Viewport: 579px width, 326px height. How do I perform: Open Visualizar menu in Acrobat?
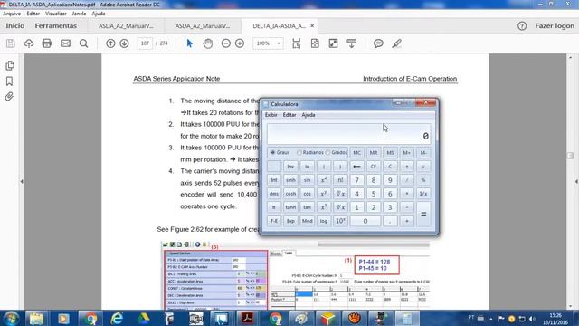[x=56, y=14]
